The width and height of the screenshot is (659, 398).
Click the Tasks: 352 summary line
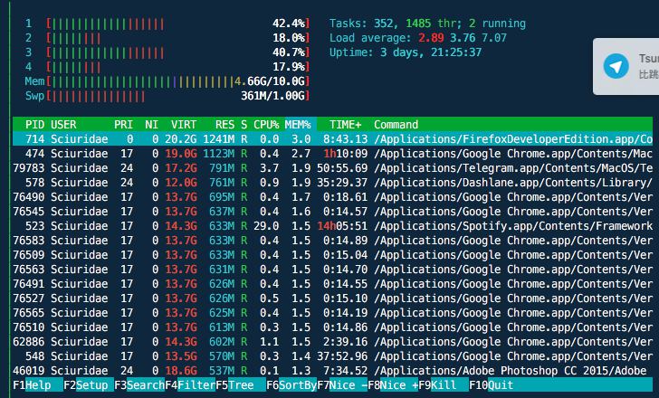(427, 24)
